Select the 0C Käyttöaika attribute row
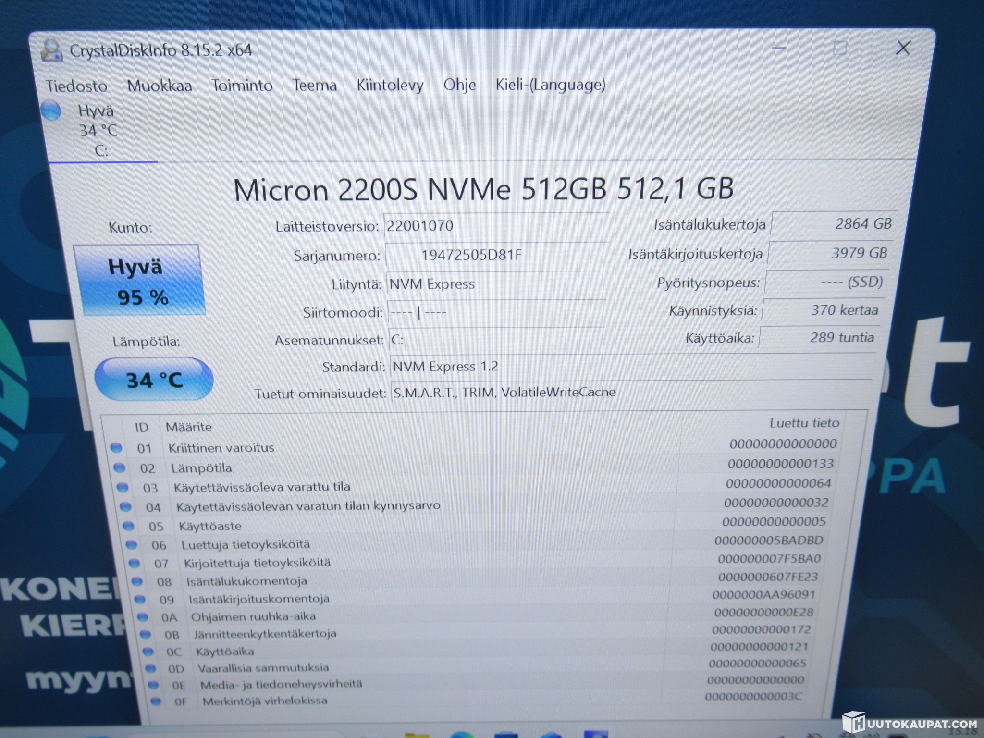Screen dimensions: 984x738 tap(475, 649)
